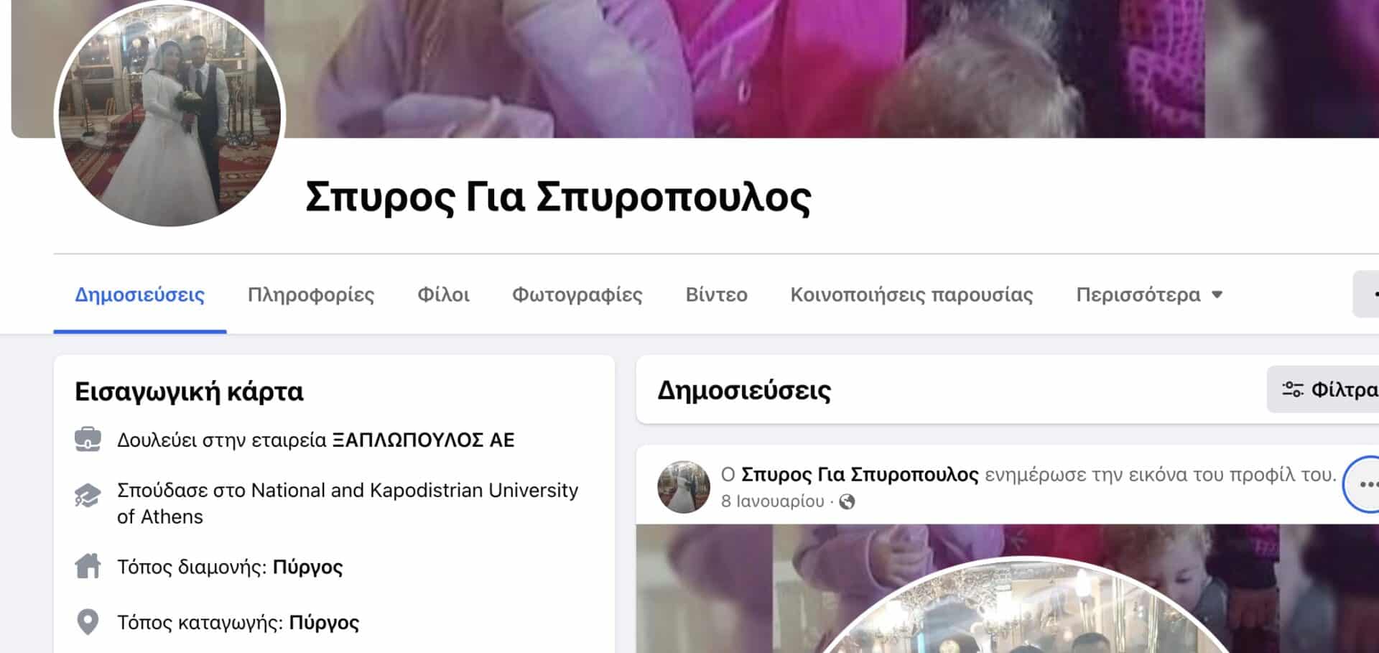This screenshot has width=1379, height=653.
Task: Open the ΞΑΠΛΩΠΟΥΛΟΣ ΑΕ company link
Action: (424, 440)
